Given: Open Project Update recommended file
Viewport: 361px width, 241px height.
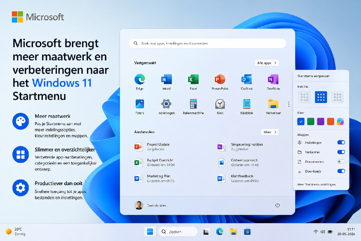Looking at the screenshot, I should (152, 147).
